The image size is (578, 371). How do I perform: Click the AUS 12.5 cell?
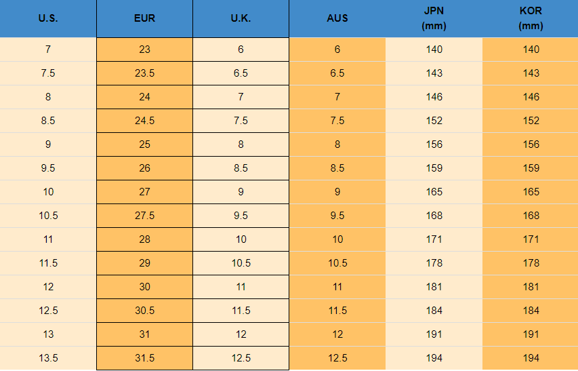[337, 358]
